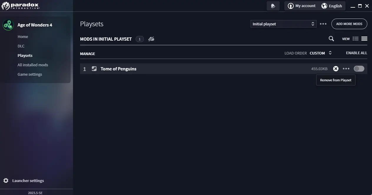
Task: Open Playsets in the sidebar
Action: [25, 56]
